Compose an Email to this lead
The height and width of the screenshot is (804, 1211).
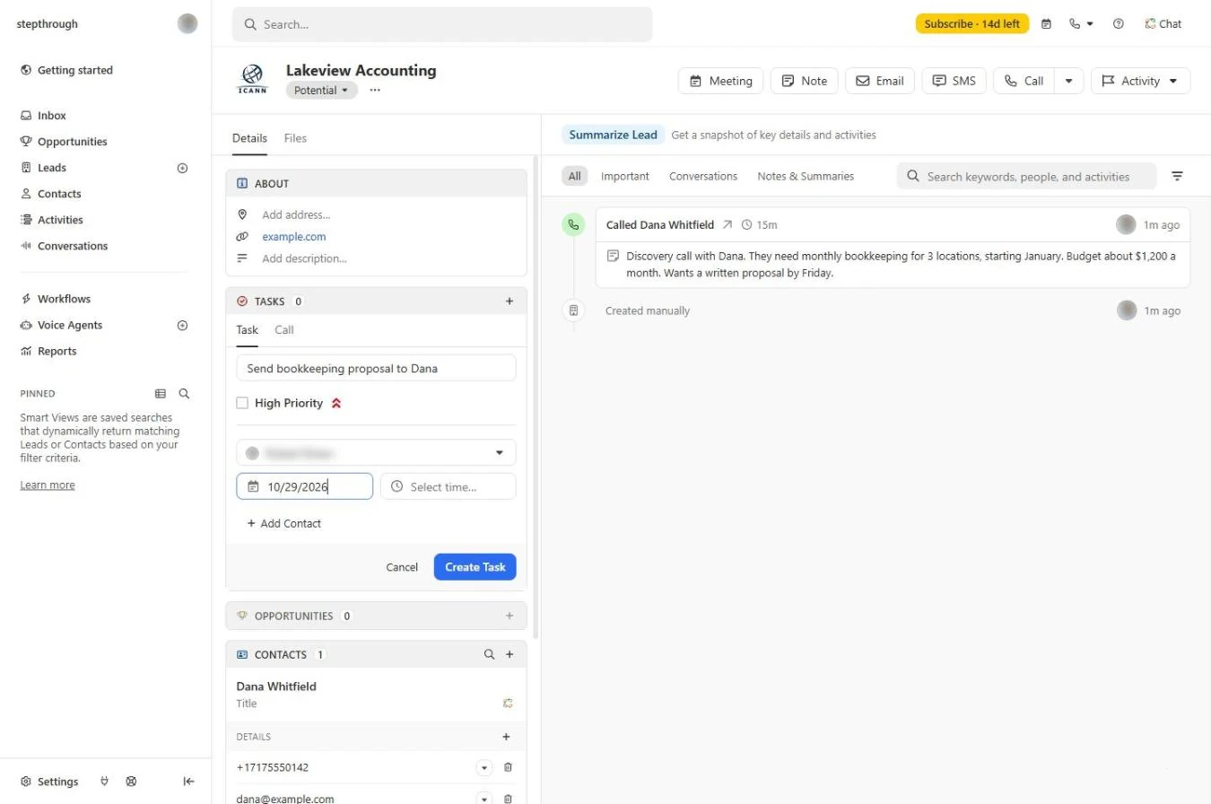pyautogui.click(x=880, y=81)
